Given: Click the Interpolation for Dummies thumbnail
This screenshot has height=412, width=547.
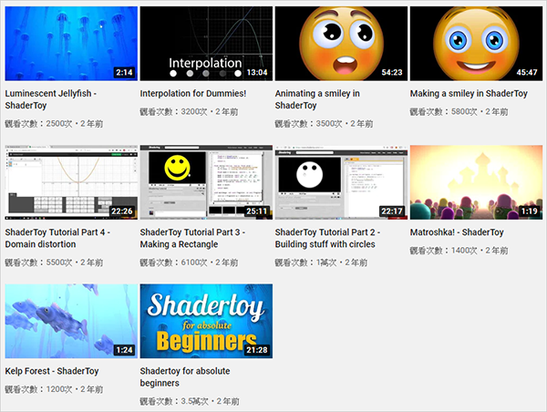Looking at the screenshot, I should click(x=206, y=43).
